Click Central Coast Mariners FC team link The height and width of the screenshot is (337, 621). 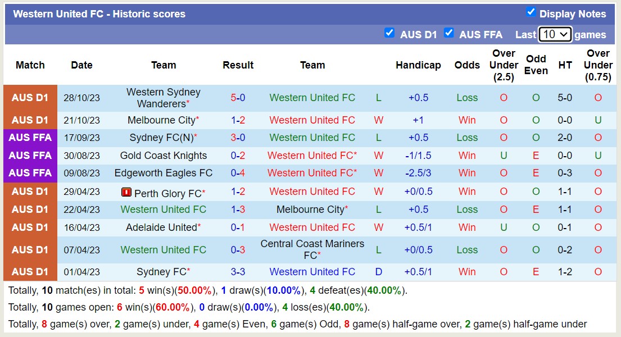pyautogui.click(x=312, y=249)
